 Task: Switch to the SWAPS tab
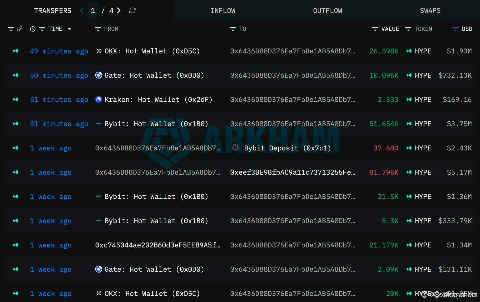pos(430,11)
